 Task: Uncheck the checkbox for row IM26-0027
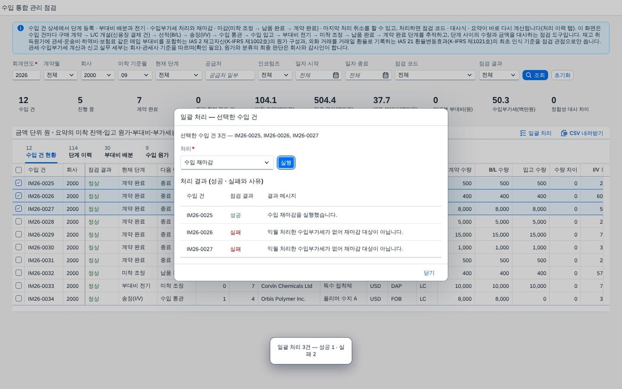tap(19, 208)
